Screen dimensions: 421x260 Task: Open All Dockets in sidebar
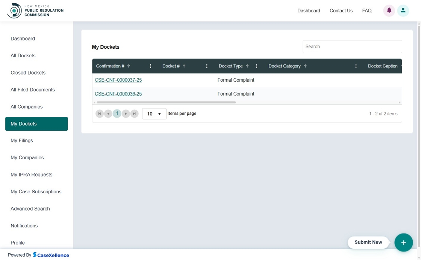(x=23, y=56)
